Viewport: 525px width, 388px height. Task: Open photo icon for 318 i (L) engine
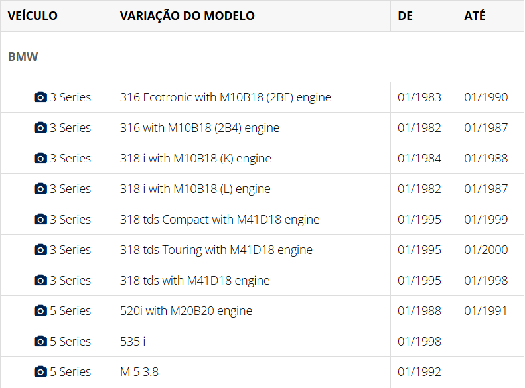(x=40, y=189)
